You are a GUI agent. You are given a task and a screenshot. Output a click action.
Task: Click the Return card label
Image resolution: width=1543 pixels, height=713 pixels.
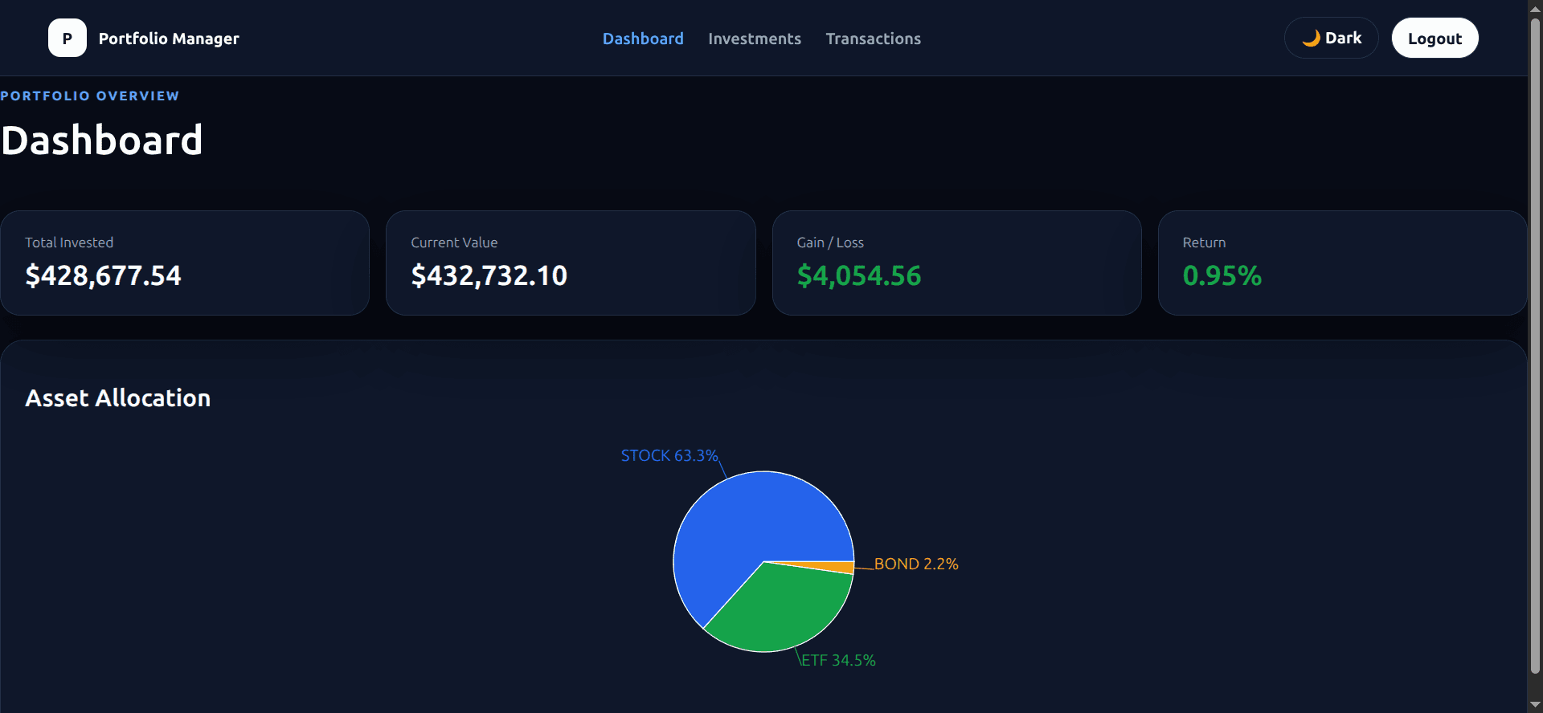[x=1204, y=242]
